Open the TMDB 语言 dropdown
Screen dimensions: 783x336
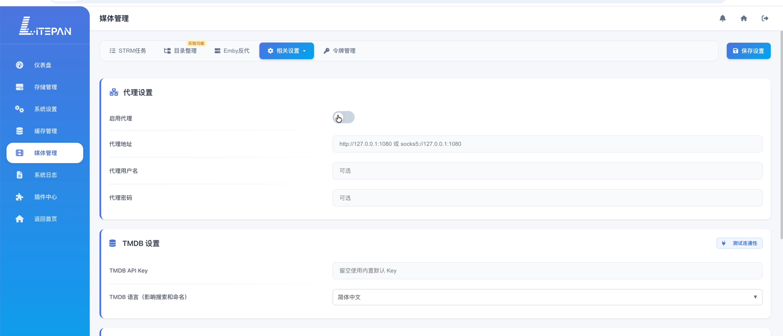tap(547, 297)
